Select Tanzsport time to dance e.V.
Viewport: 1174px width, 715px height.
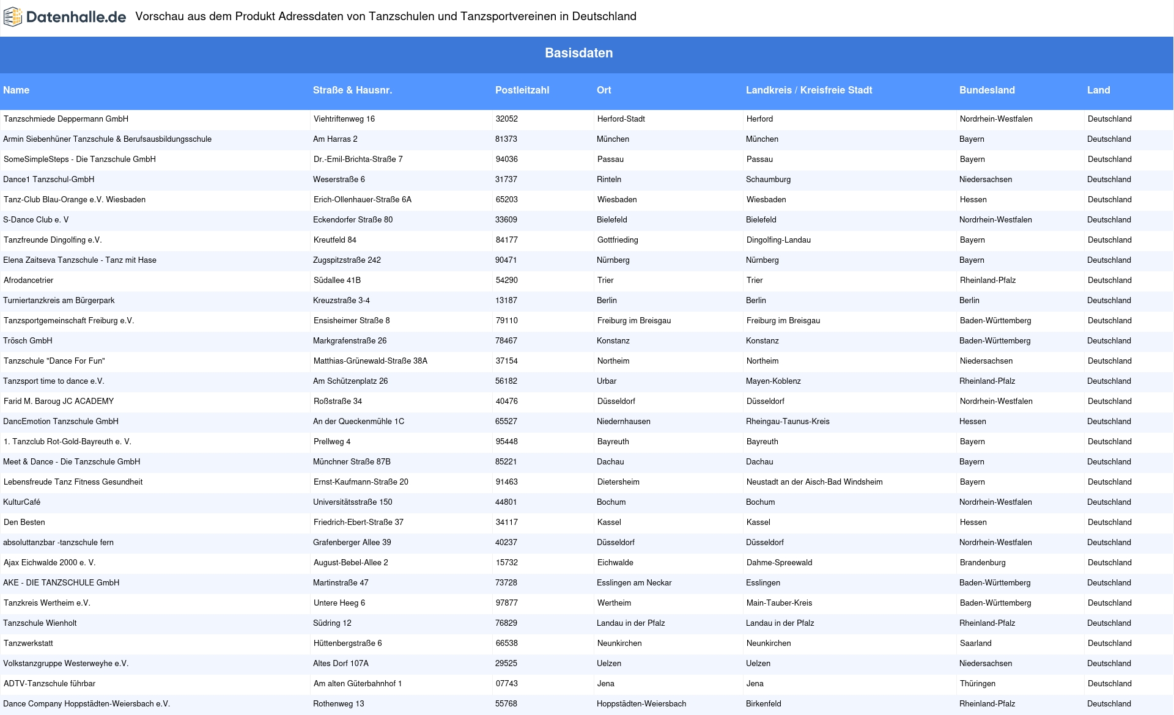pos(54,381)
